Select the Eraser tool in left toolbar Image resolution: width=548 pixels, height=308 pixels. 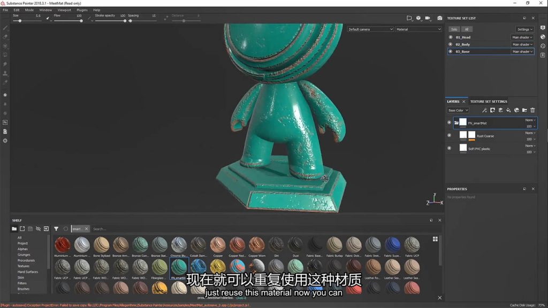tap(5, 37)
